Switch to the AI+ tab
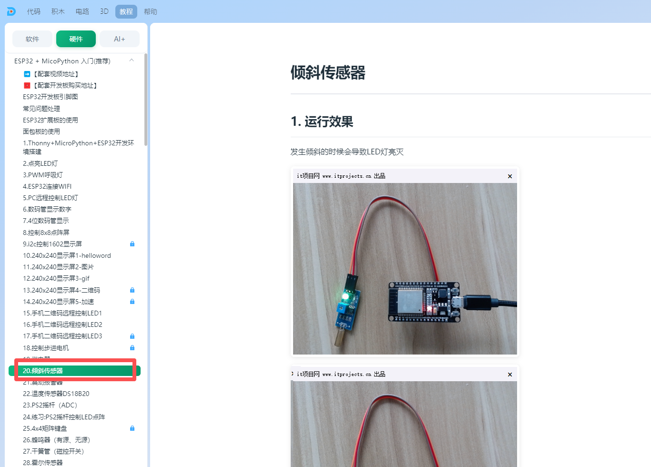The width and height of the screenshot is (651, 467). tap(120, 39)
